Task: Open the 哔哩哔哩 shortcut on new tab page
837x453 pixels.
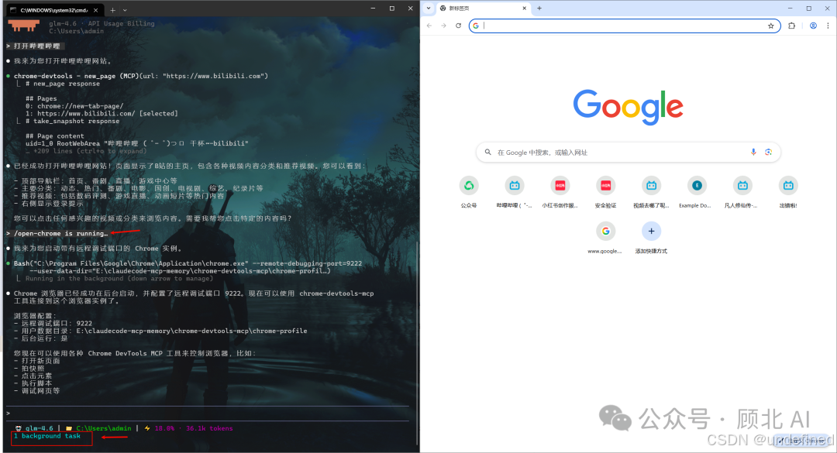Action: [x=515, y=185]
